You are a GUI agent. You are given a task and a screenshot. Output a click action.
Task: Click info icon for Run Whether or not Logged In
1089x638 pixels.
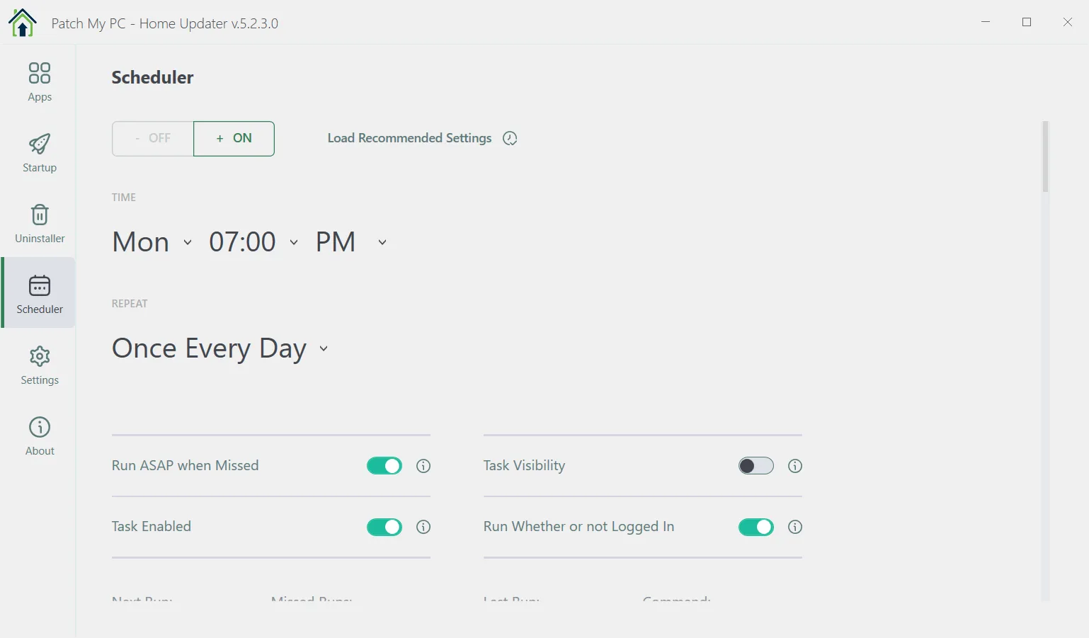coord(795,527)
